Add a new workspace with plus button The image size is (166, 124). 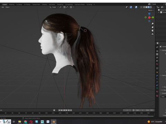94,4
